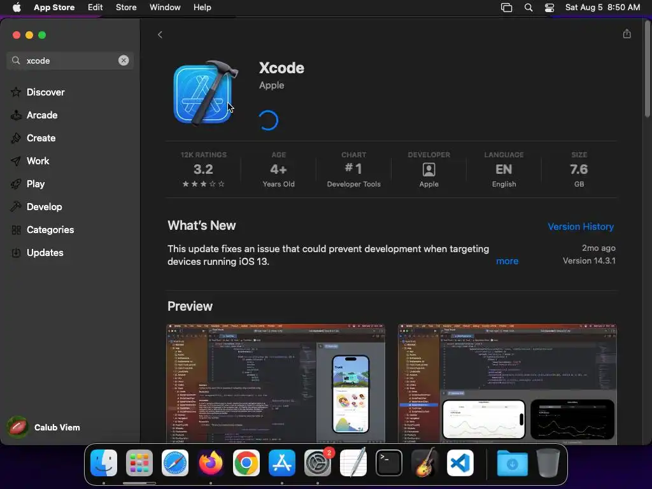
Task: Click the Arcade joystick icon
Action: (x=16, y=115)
